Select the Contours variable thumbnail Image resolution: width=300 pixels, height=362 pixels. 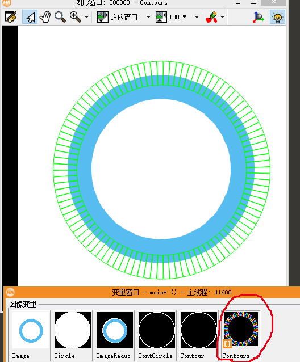[x=241, y=336]
